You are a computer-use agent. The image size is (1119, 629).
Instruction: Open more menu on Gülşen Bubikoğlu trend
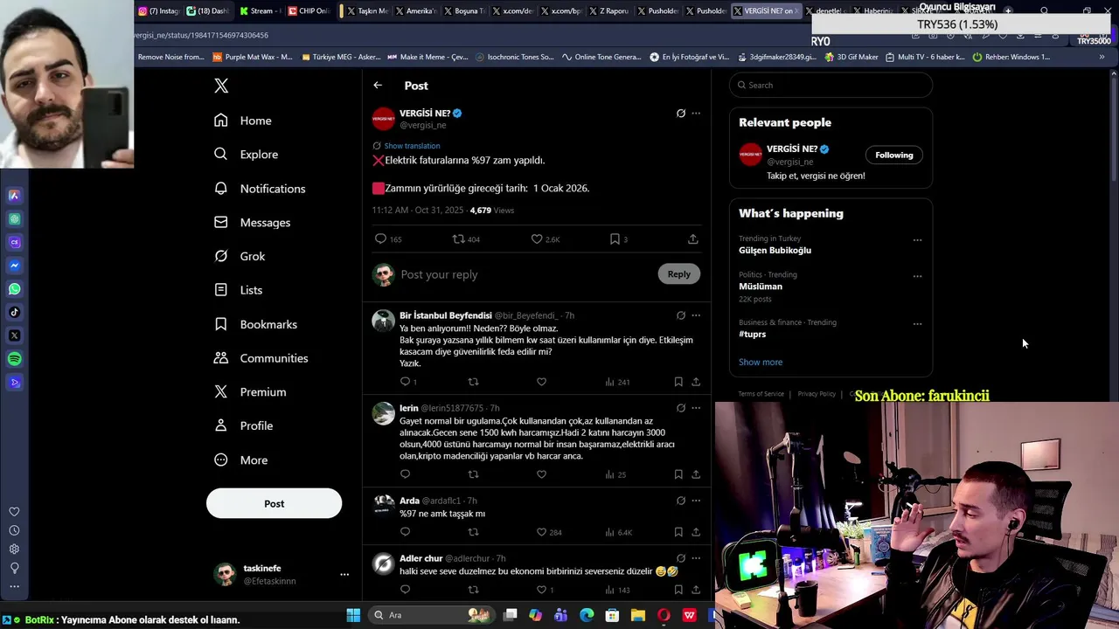click(x=917, y=240)
